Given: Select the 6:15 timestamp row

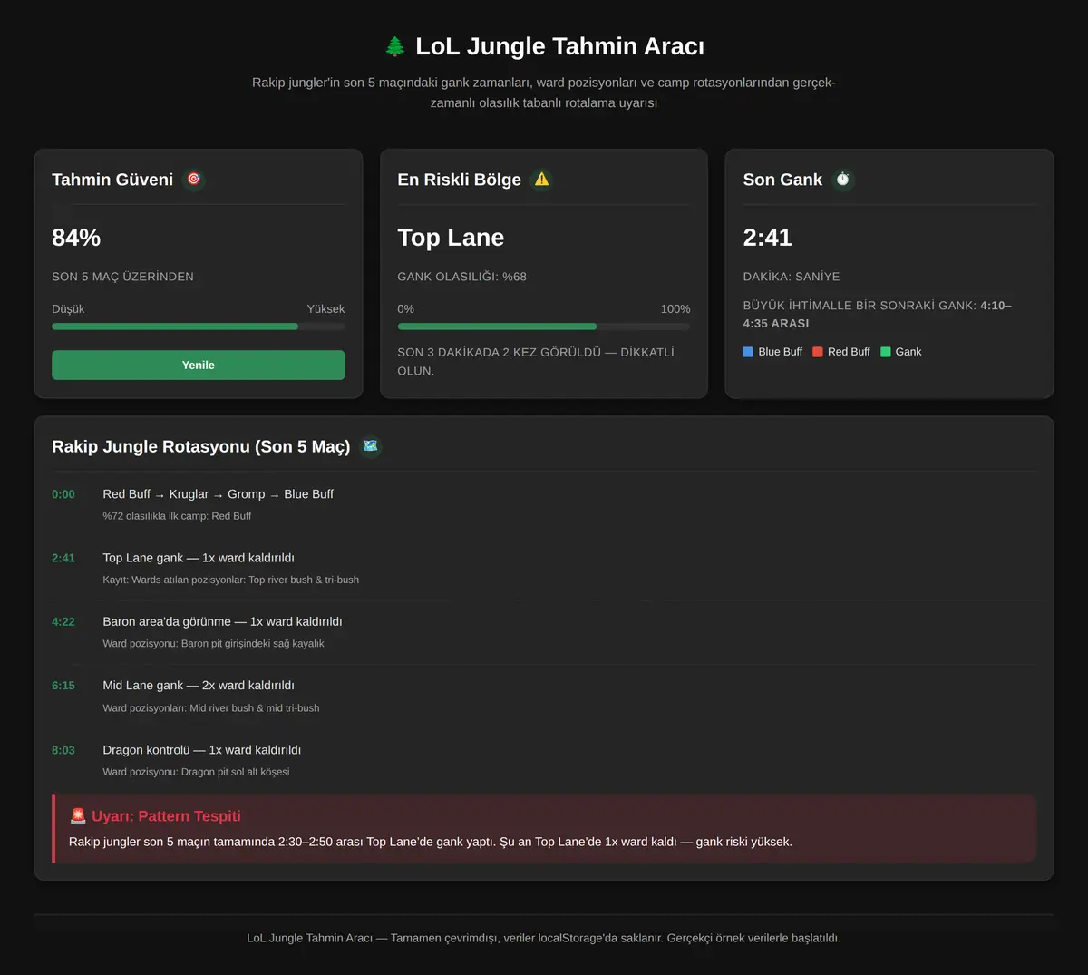Looking at the screenshot, I should pyautogui.click(x=544, y=696).
